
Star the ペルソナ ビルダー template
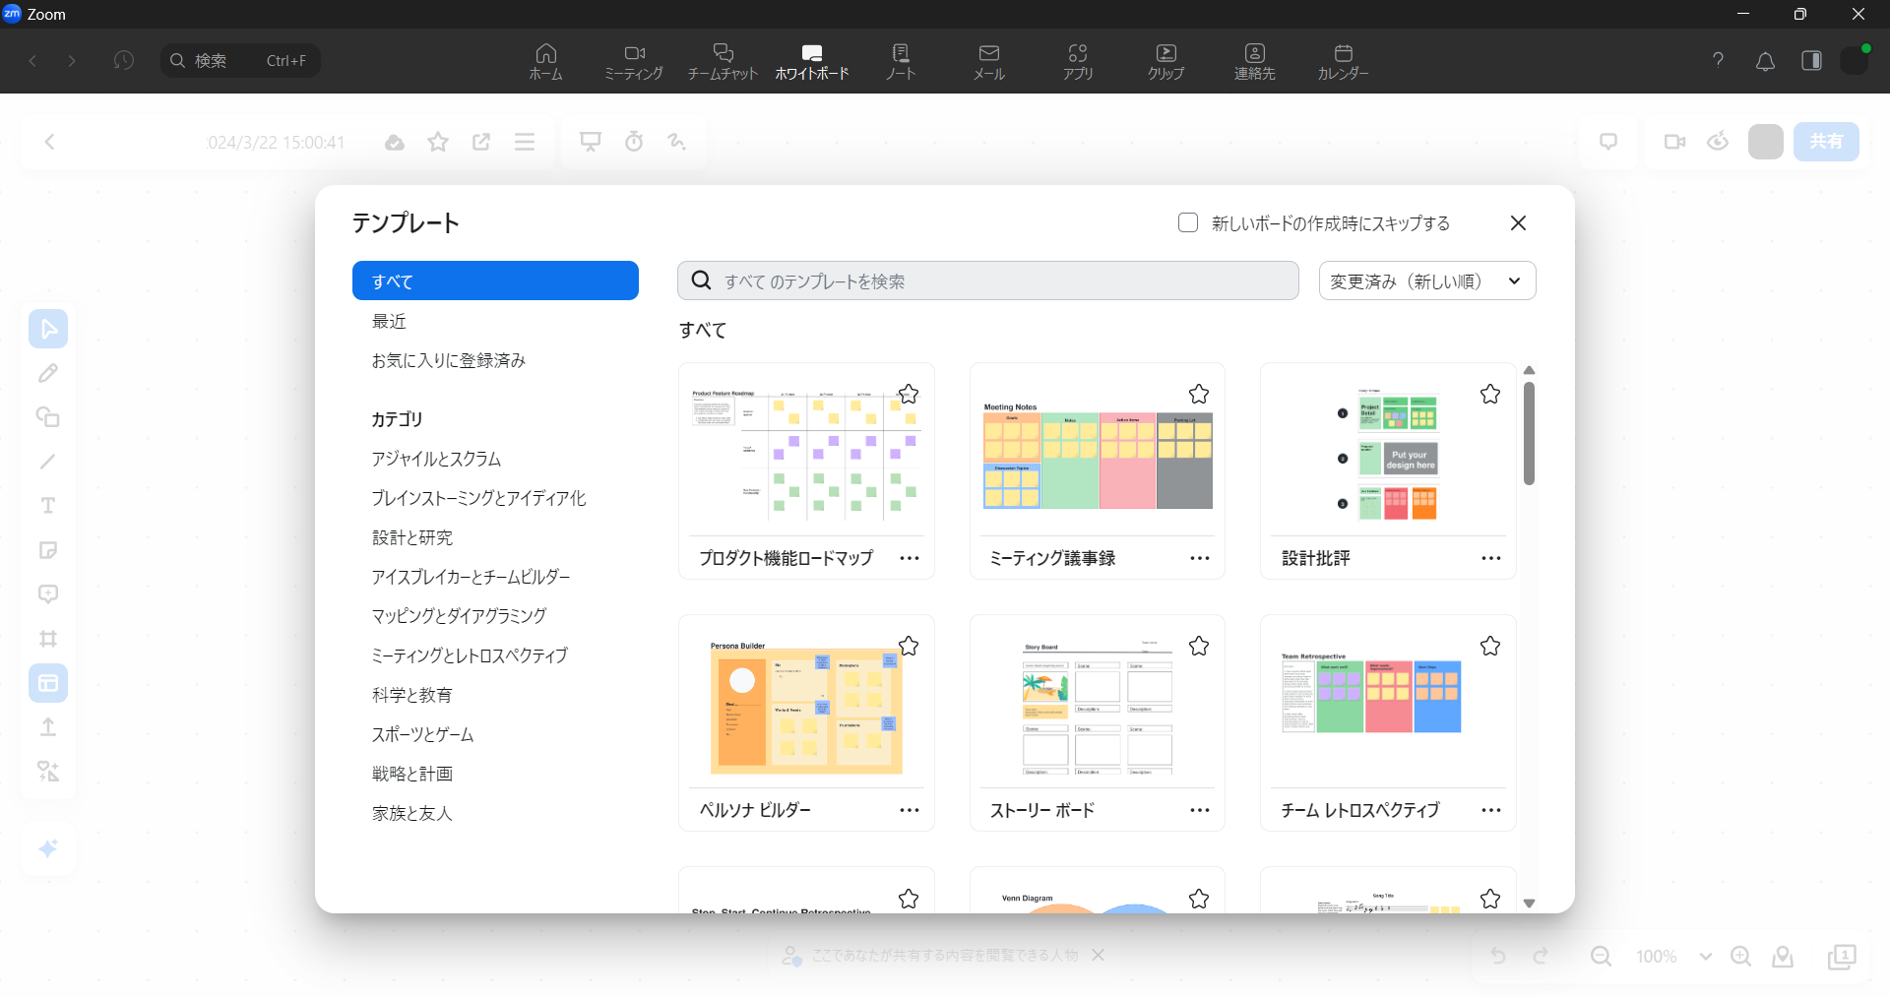908,647
